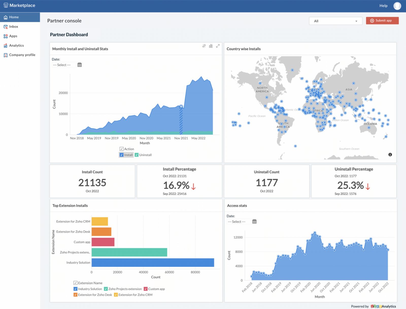This screenshot has height=309, width=406.
Task: Open the user profile avatar
Action: (x=397, y=6)
